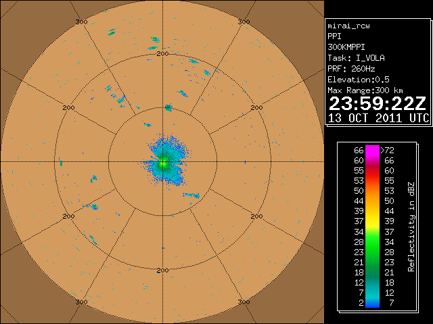Viewport: 433px width, 324px height.
Task: Click the "300KMPPI" product label
Action: tap(346, 47)
